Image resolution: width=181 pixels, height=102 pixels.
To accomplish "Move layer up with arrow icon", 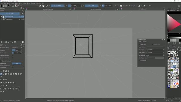I will point(12,42).
